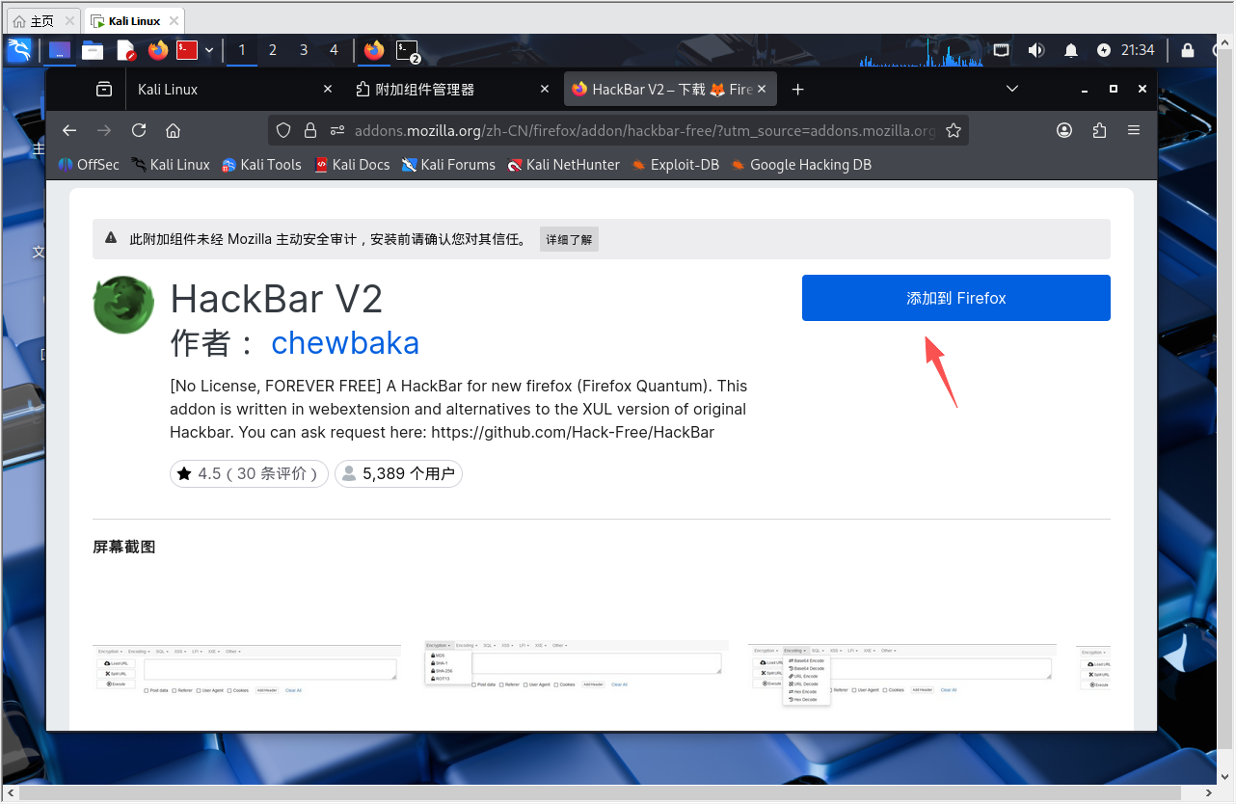1236x804 pixels.
Task: Open the file manager from the panel
Action: pos(93,50)
